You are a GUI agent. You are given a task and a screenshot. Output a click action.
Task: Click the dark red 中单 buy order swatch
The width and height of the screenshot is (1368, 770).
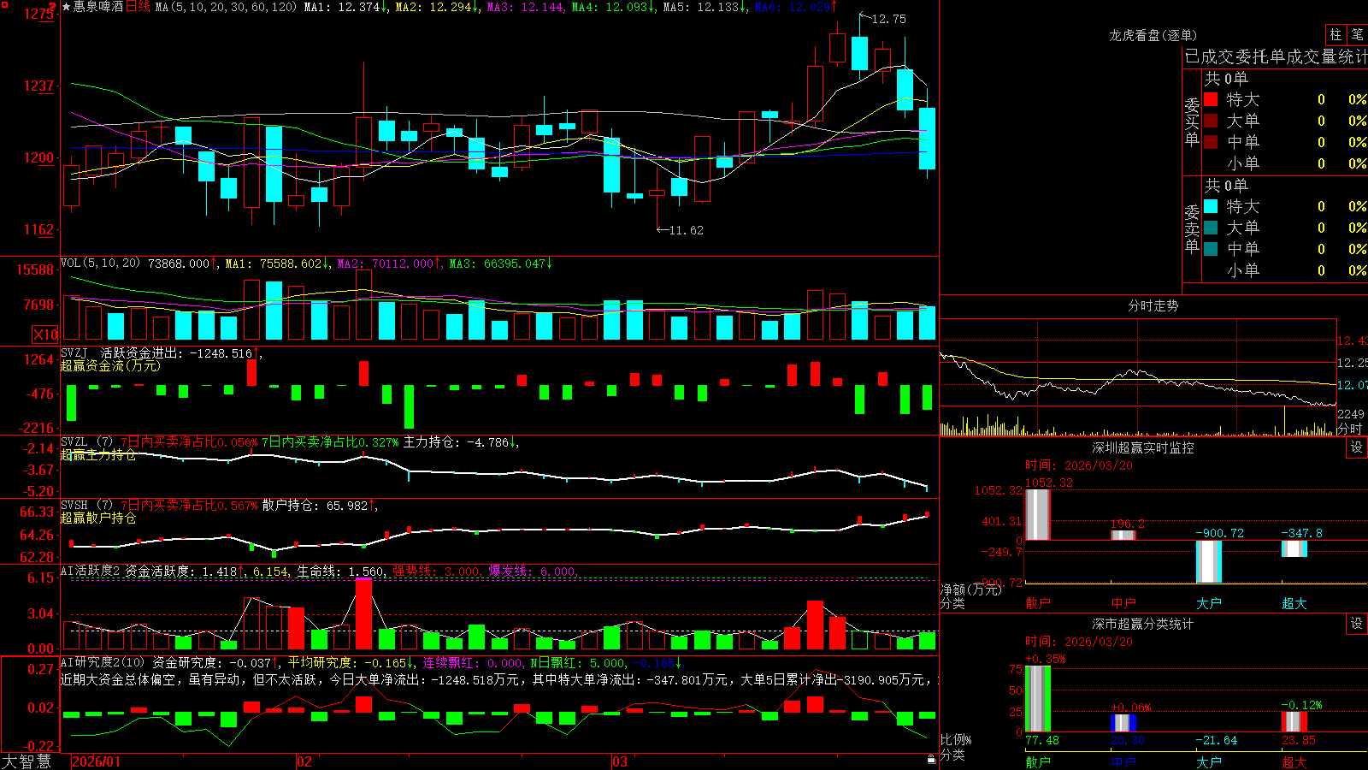pyautogui.click(x=1211, y=141)
